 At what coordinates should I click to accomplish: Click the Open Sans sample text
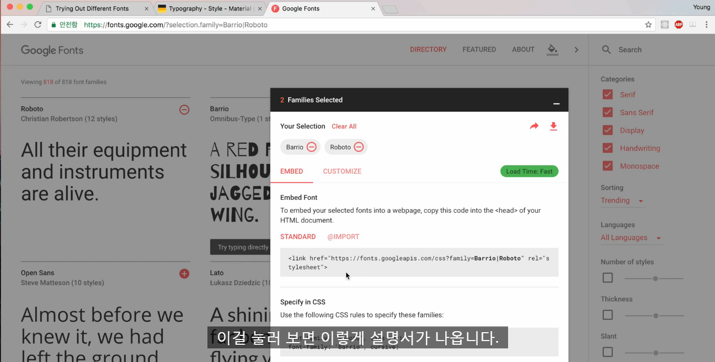[102, 335]
